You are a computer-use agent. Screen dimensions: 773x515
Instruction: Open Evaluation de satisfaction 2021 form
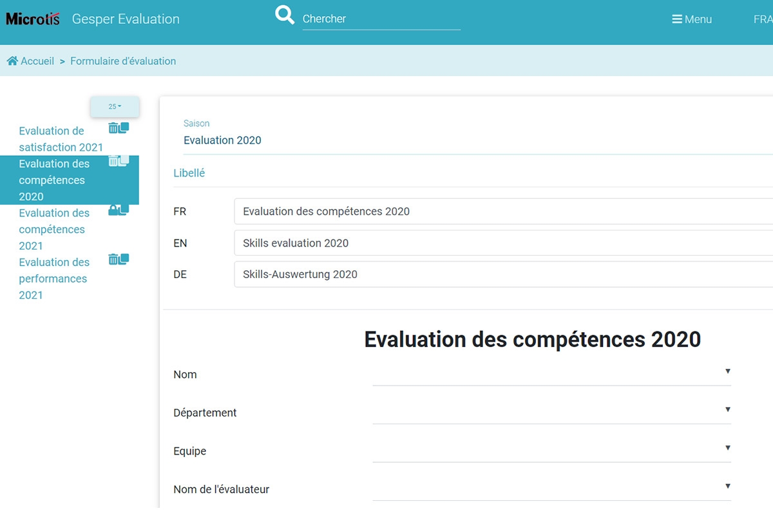[x=60, y=139]
